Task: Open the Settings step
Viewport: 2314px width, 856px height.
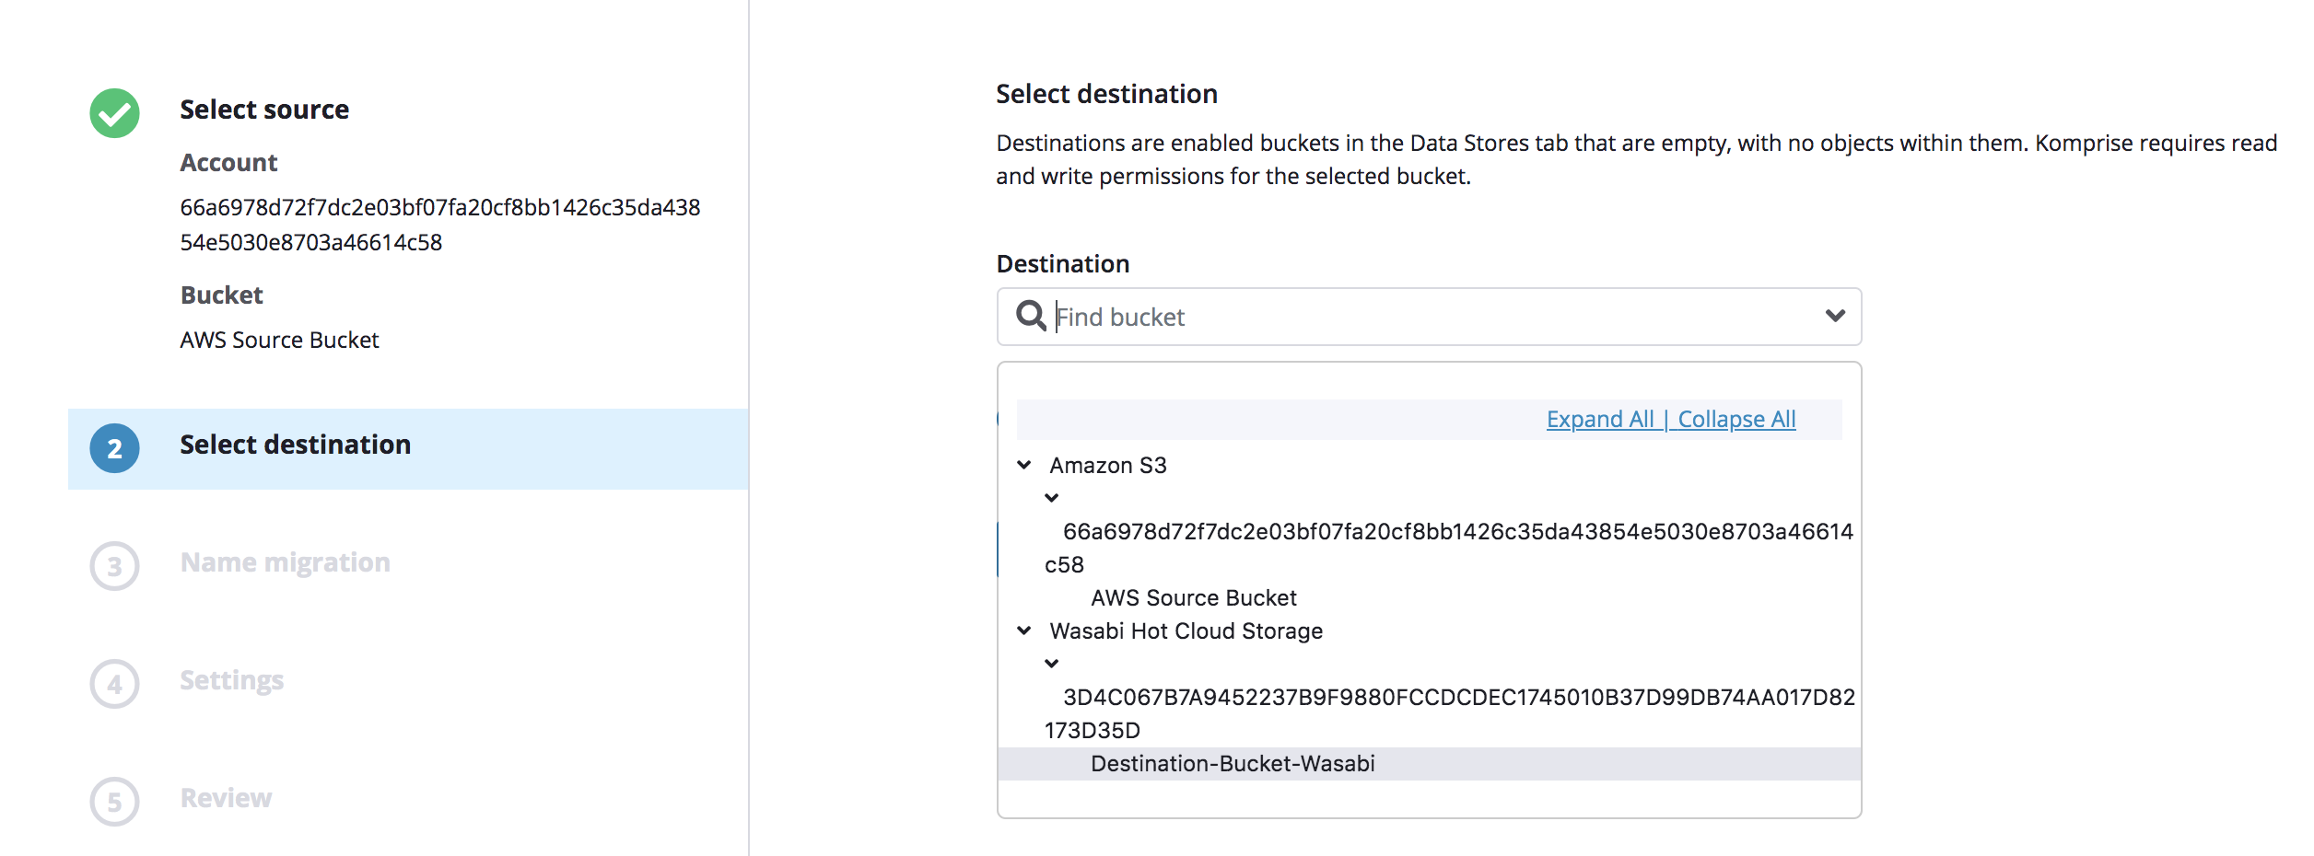Action: pyautogui.click(x=231, y=680)
